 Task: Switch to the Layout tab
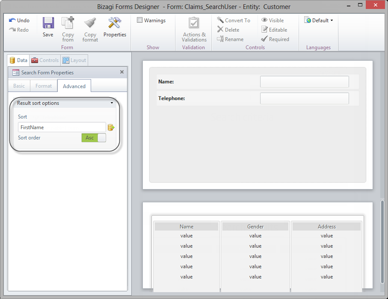pos(74,60)
